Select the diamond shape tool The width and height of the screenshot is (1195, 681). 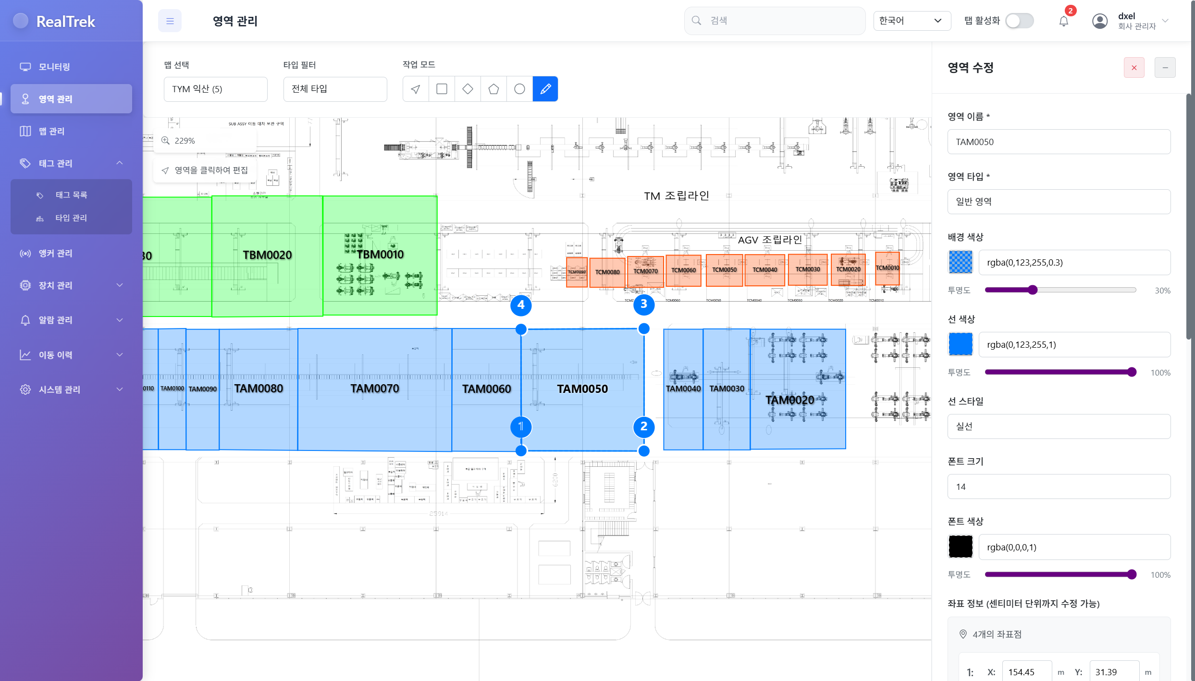click(x=468, y=89)
